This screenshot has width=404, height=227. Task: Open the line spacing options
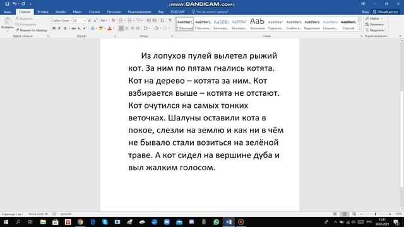[146, 28]
